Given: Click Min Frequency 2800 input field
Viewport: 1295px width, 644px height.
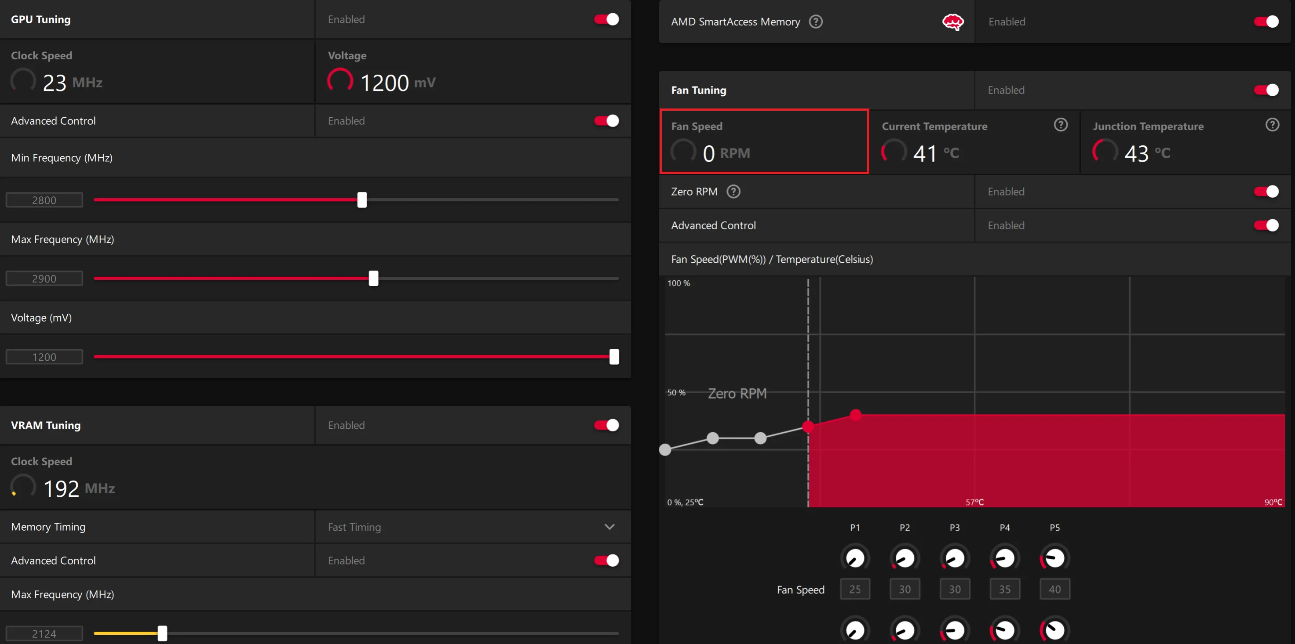Looking at the screenshot, I should [x=44, y=200].
